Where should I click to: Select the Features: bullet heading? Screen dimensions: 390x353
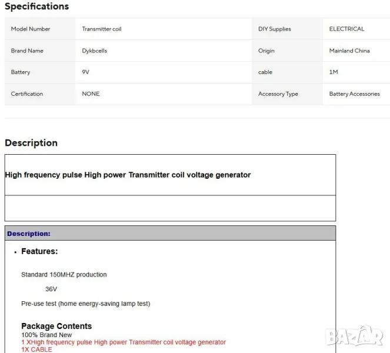click(x=39, y=251)
